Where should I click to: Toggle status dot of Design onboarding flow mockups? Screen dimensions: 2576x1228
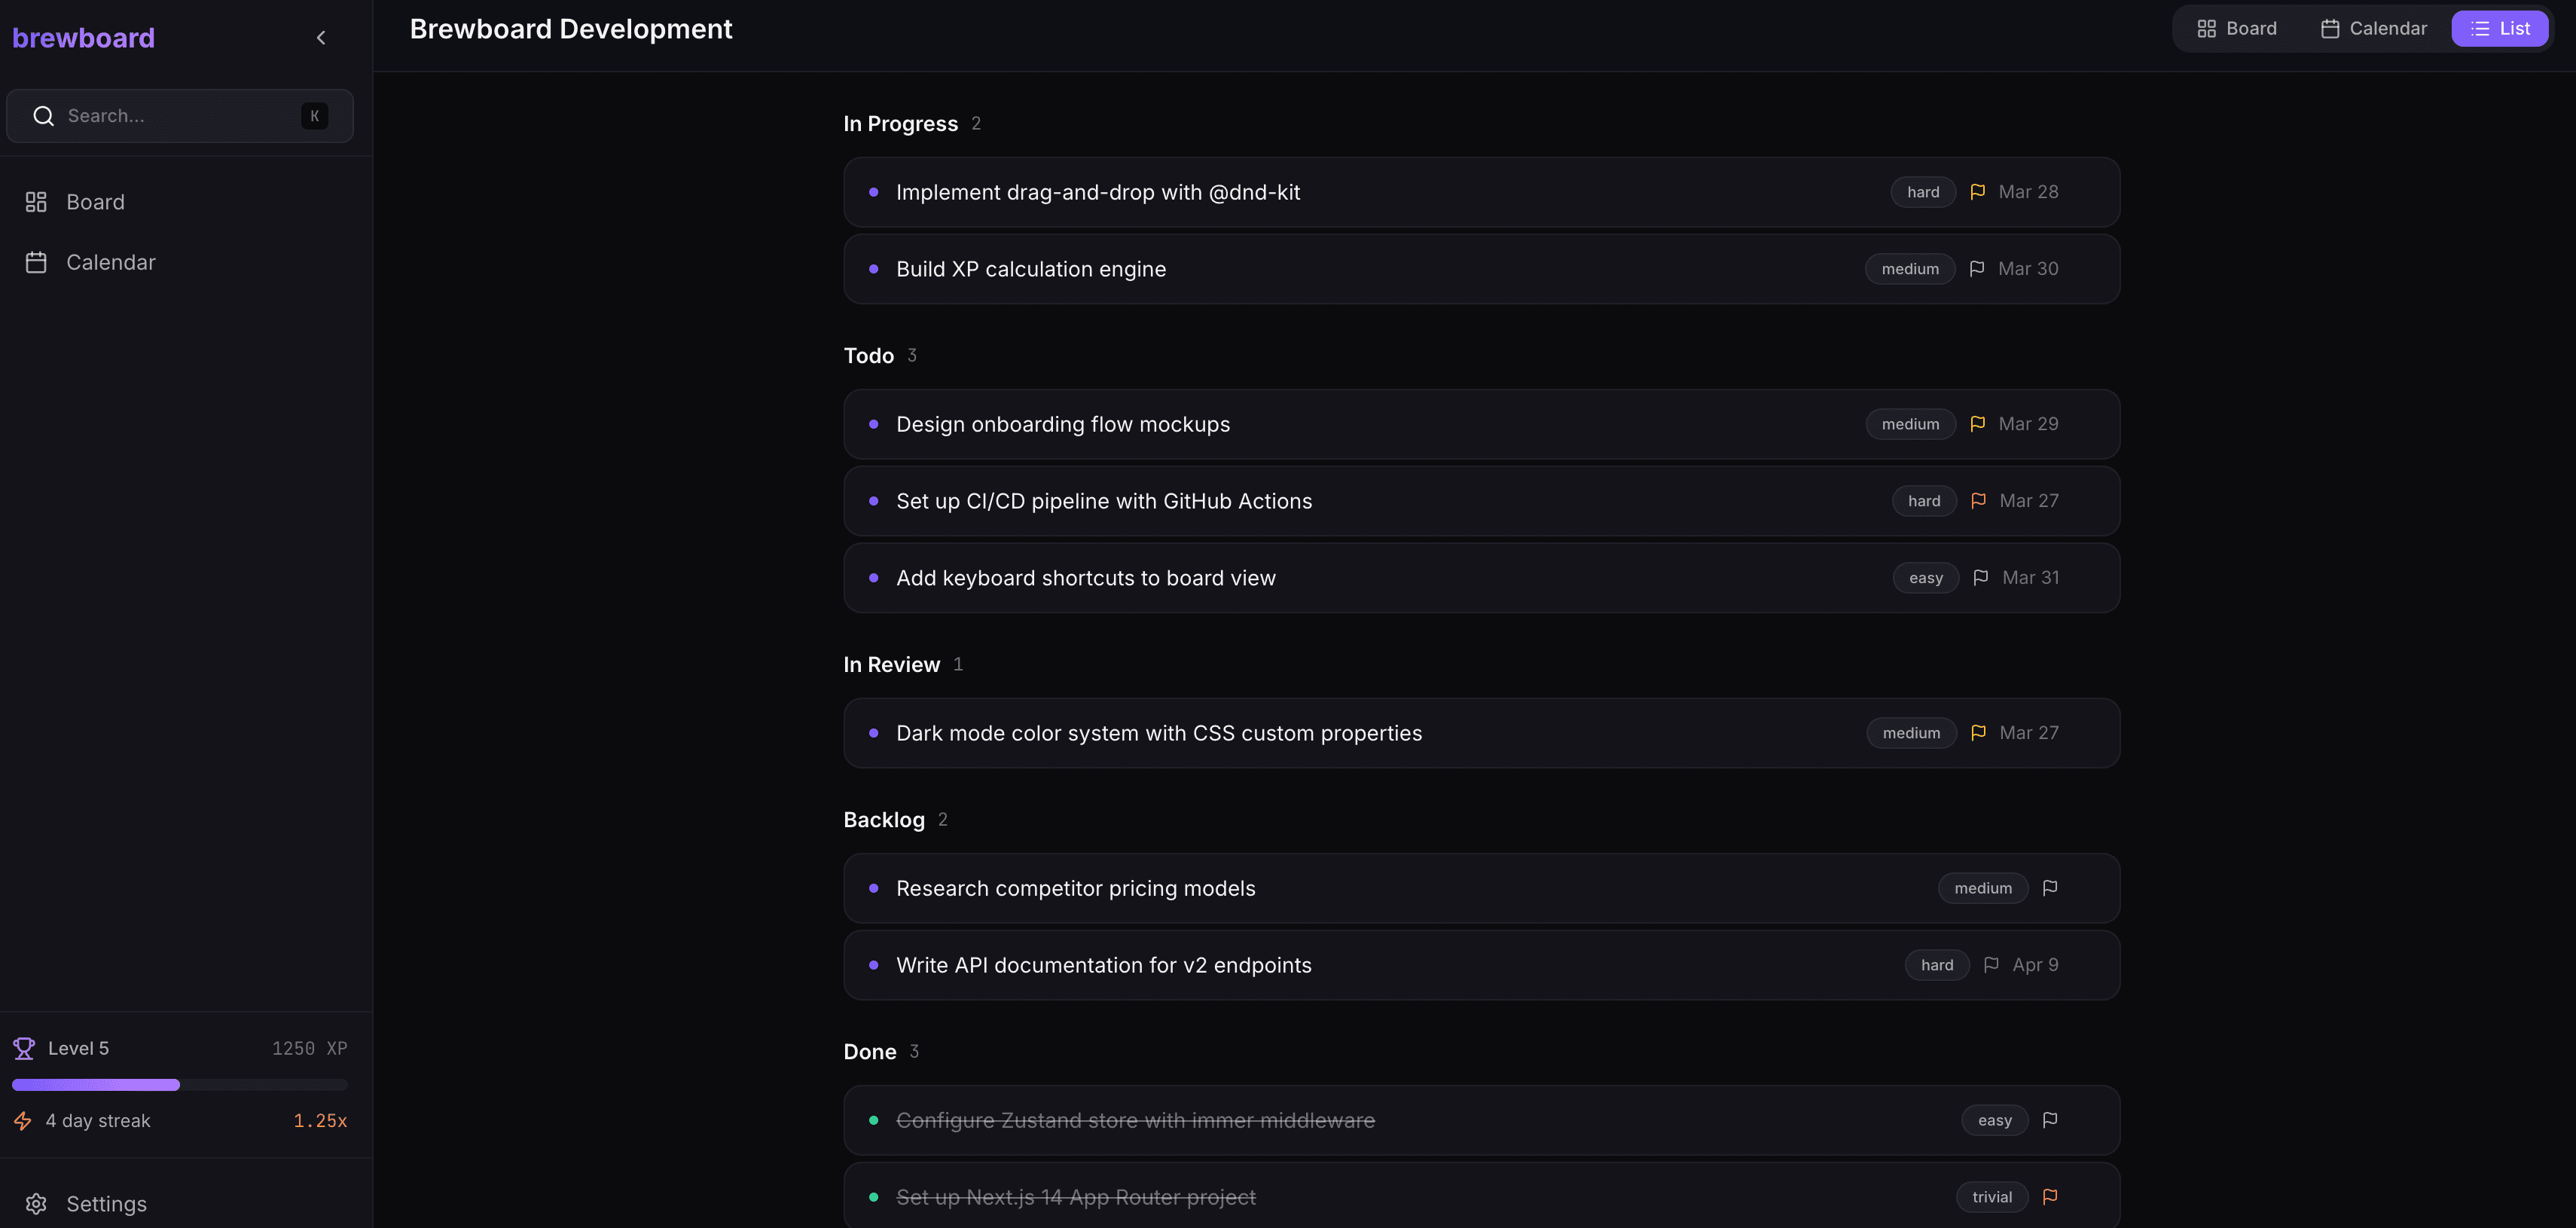(873, 424)
